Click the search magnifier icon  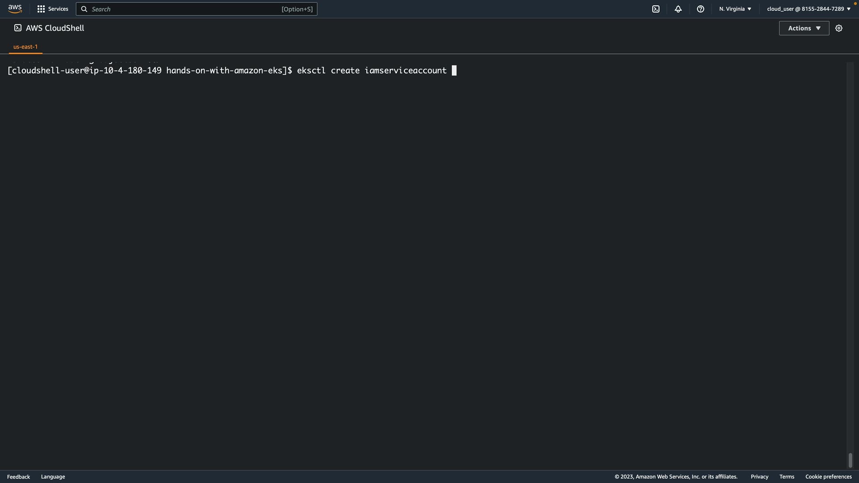(84, 9)
